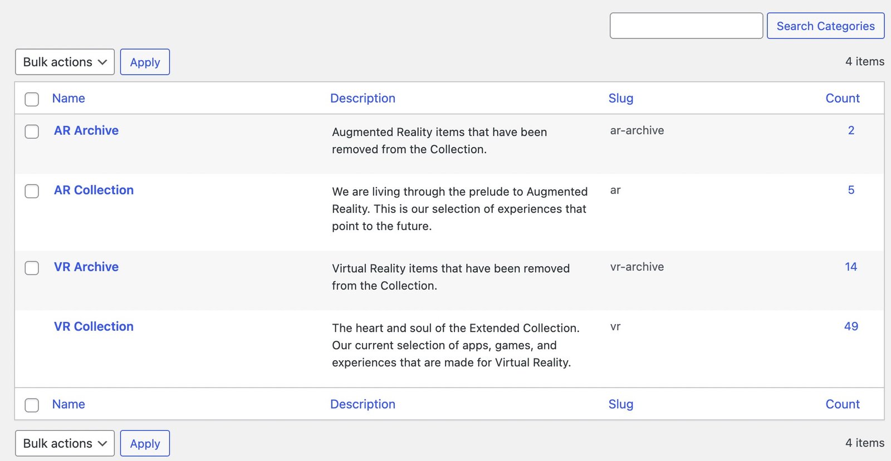This screenshot has width=891, height=461.
Task: Click the bottom Apply button
Action: click(x=145, y=443)
